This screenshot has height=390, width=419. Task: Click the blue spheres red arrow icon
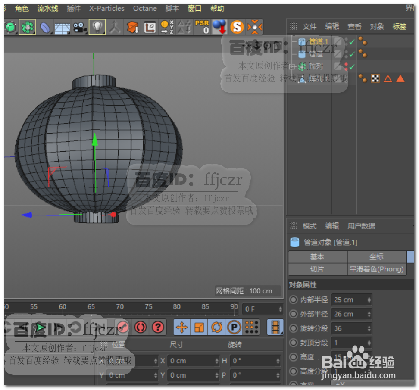[220, 27]
